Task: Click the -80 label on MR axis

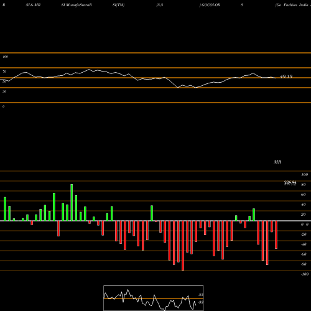Action: (304, 264)
